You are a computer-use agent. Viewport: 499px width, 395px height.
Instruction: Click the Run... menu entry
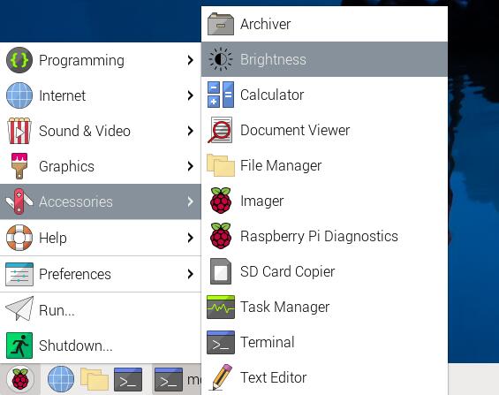pos(101,310)
